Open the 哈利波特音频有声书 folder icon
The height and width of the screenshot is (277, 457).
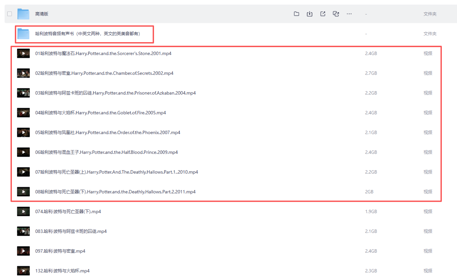point(23,34)
